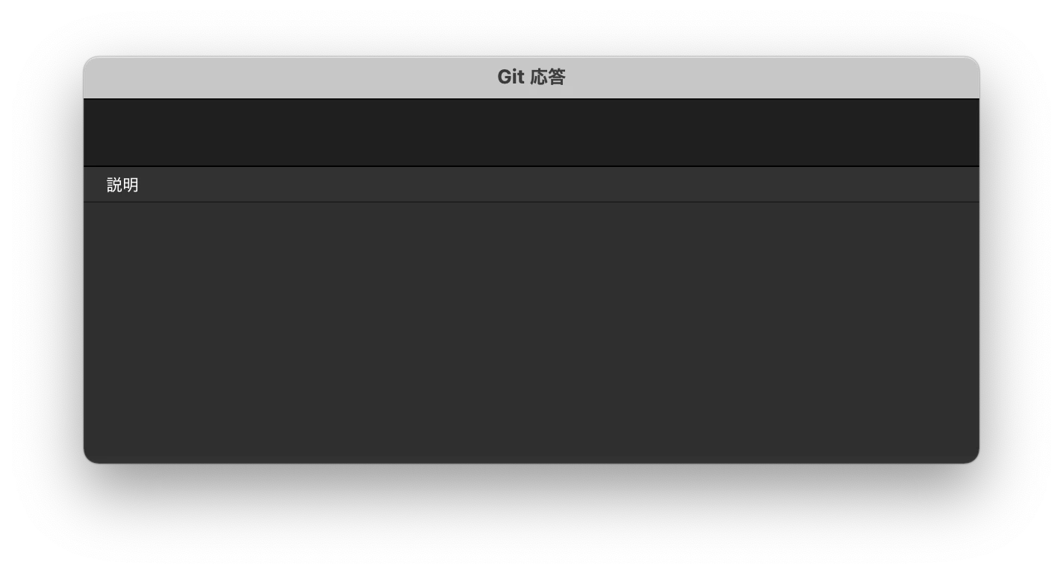
Task: Click the dark response text area below title
Action: [x=531, y=132]
